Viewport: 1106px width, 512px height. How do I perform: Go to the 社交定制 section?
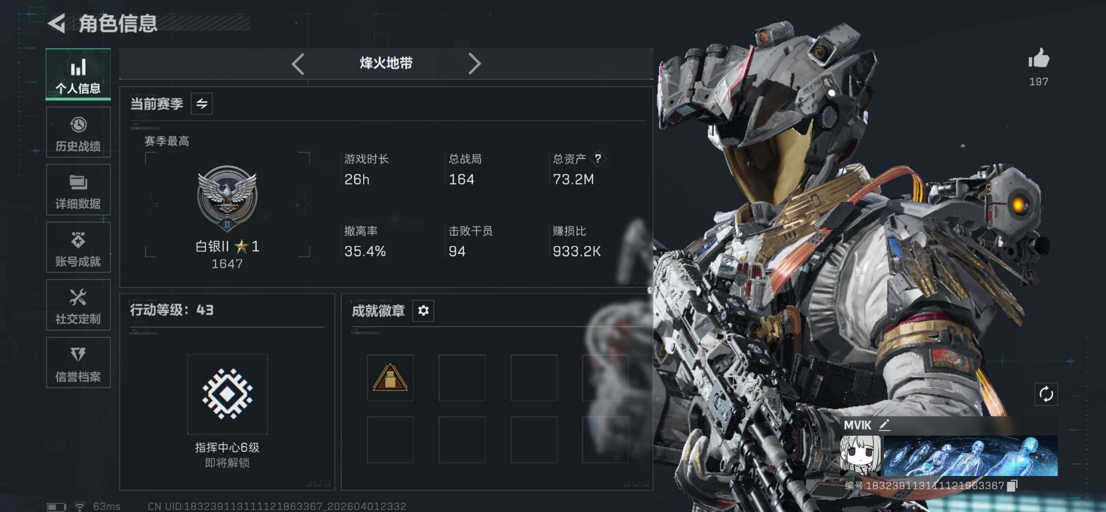pyautogui.click(x=78, y=305)
